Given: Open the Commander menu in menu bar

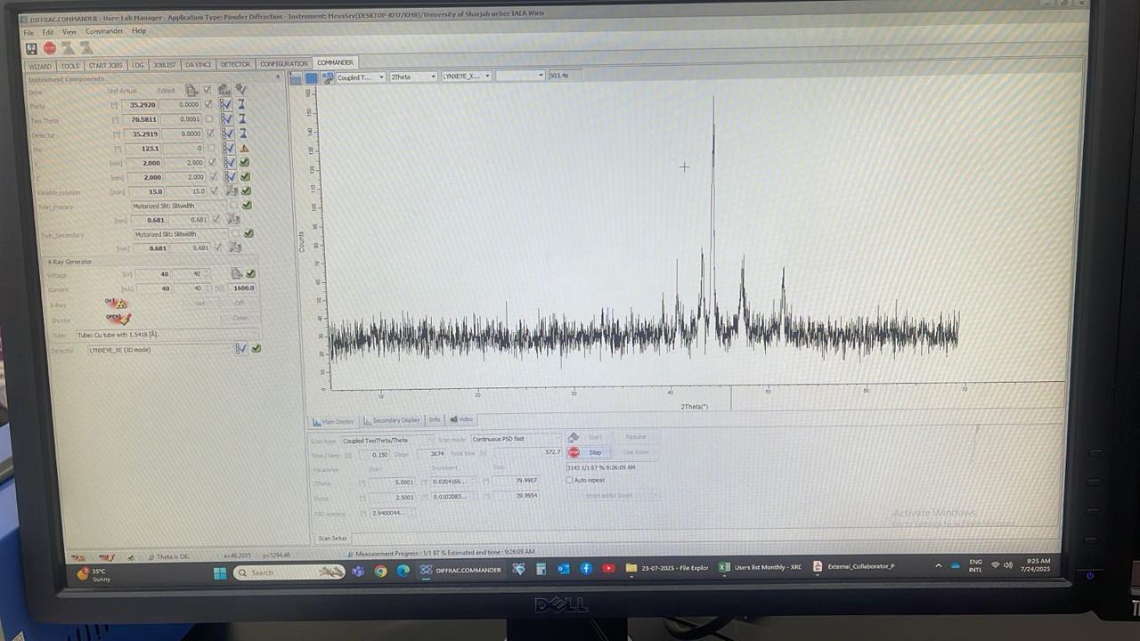Looking at the screenshot, I should click(104, 31).
